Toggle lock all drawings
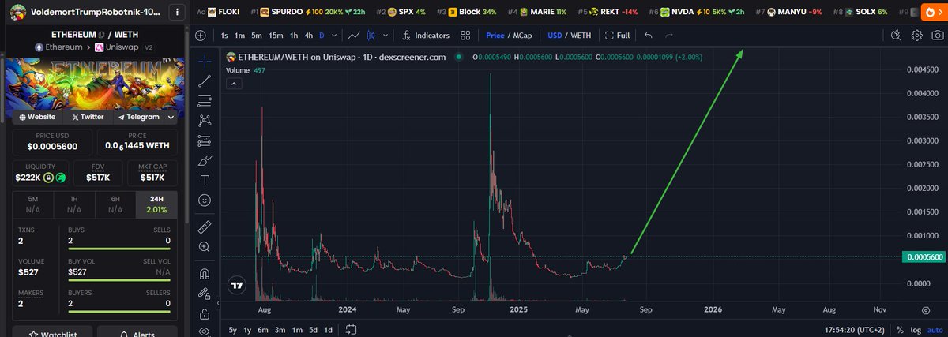 tap(205, 313)
